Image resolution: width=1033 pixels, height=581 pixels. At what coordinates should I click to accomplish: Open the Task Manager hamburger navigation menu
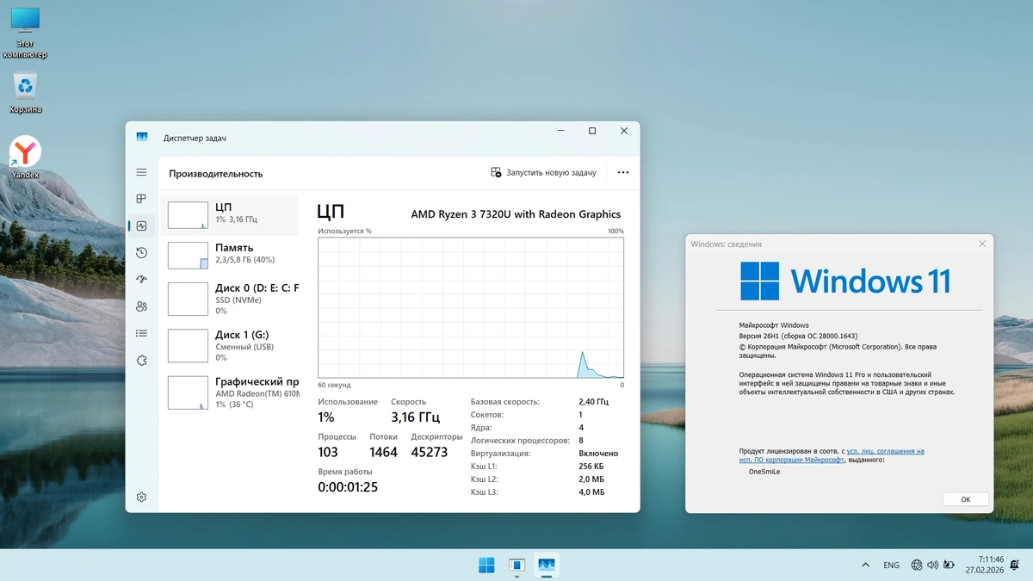tap(141, 172)
